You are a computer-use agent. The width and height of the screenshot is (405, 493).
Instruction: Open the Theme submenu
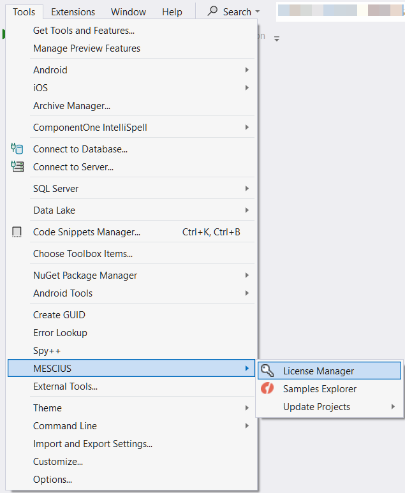tap(48, 408)
